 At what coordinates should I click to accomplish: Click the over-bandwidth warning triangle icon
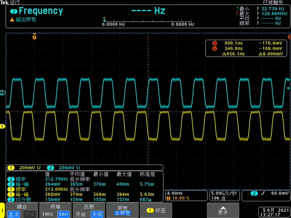(x=12, y=20)
